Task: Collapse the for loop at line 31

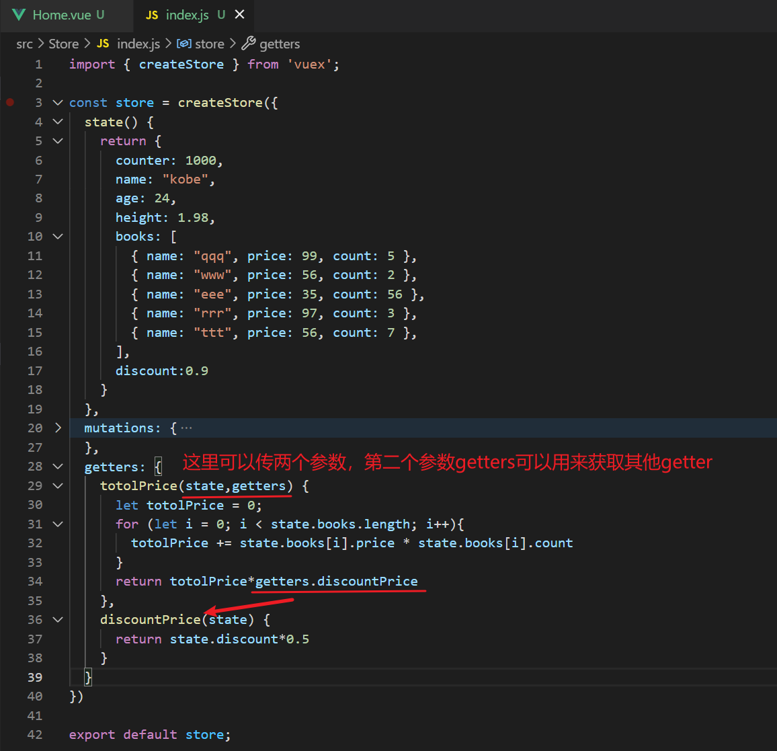Action: 58,524
